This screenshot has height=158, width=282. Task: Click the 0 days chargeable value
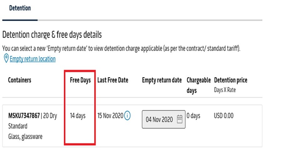pos(193,116)
